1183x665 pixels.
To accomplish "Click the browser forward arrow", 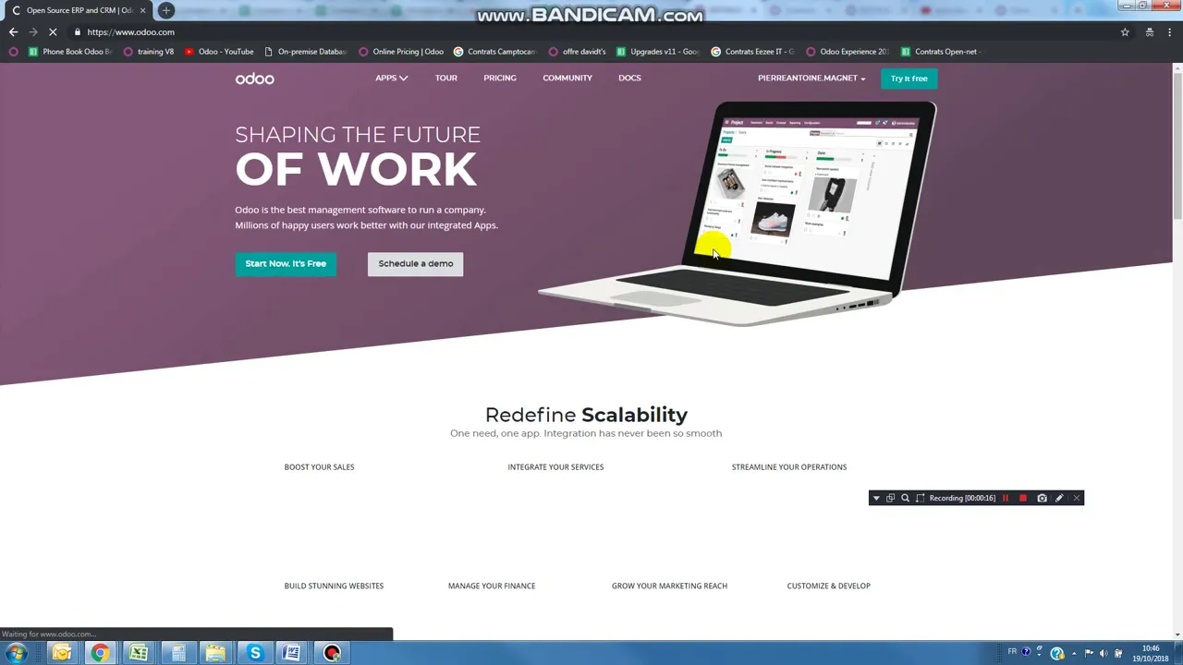I will click(x=33, y=31).
